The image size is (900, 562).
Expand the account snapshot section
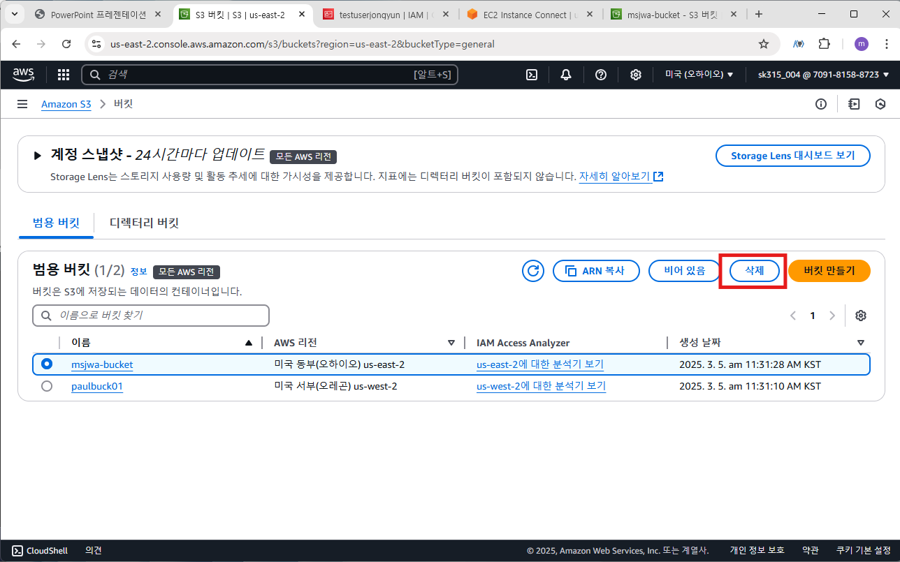pos(38,156)
